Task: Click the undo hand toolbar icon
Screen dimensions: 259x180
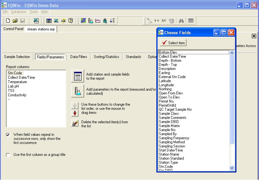Action: point(171,21)
